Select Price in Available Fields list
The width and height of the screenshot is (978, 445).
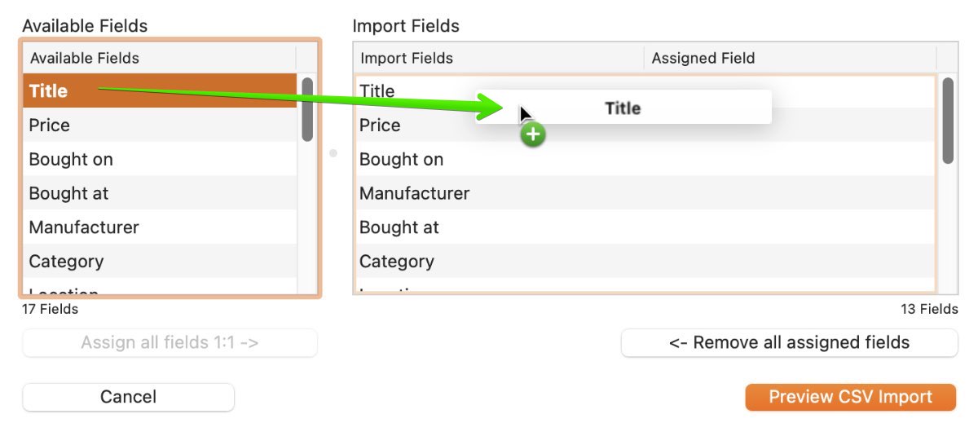point(160,125)
